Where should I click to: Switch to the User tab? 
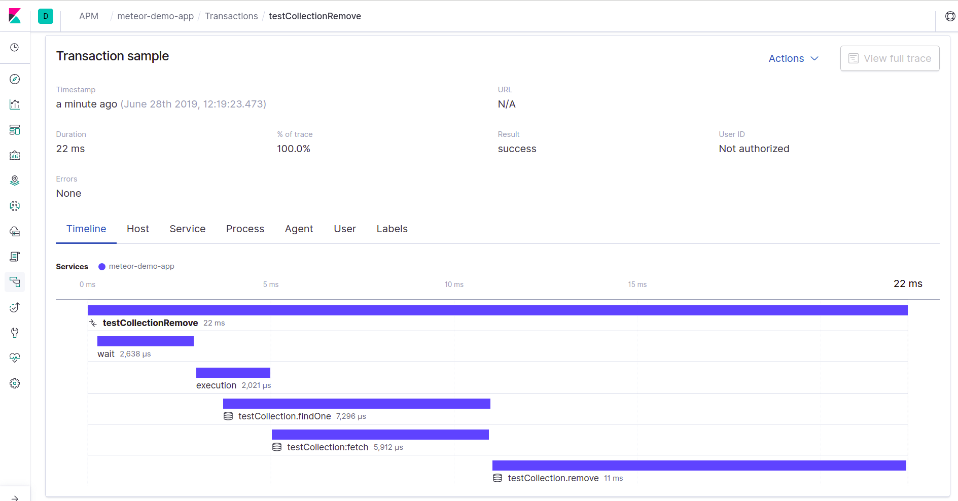pyautogui.click(x=345, y=229)
